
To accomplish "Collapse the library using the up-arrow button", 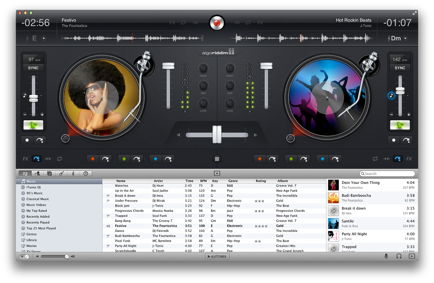I will pos(217,173).
